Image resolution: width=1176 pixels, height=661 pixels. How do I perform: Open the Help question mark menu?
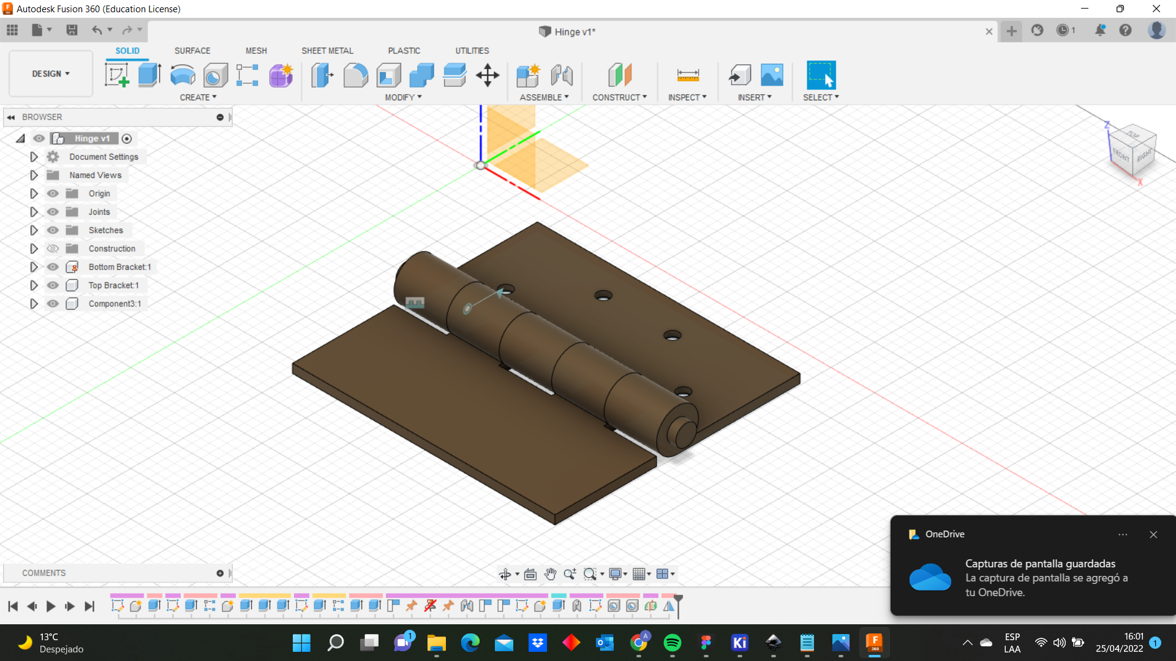pos(1125,30)
